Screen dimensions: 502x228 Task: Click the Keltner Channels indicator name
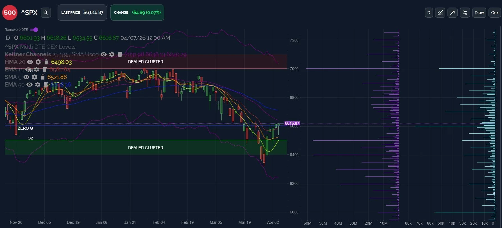[x=28, y=54]
